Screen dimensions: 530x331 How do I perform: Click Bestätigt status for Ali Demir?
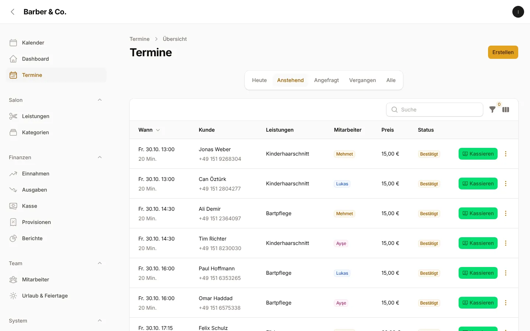429,214
